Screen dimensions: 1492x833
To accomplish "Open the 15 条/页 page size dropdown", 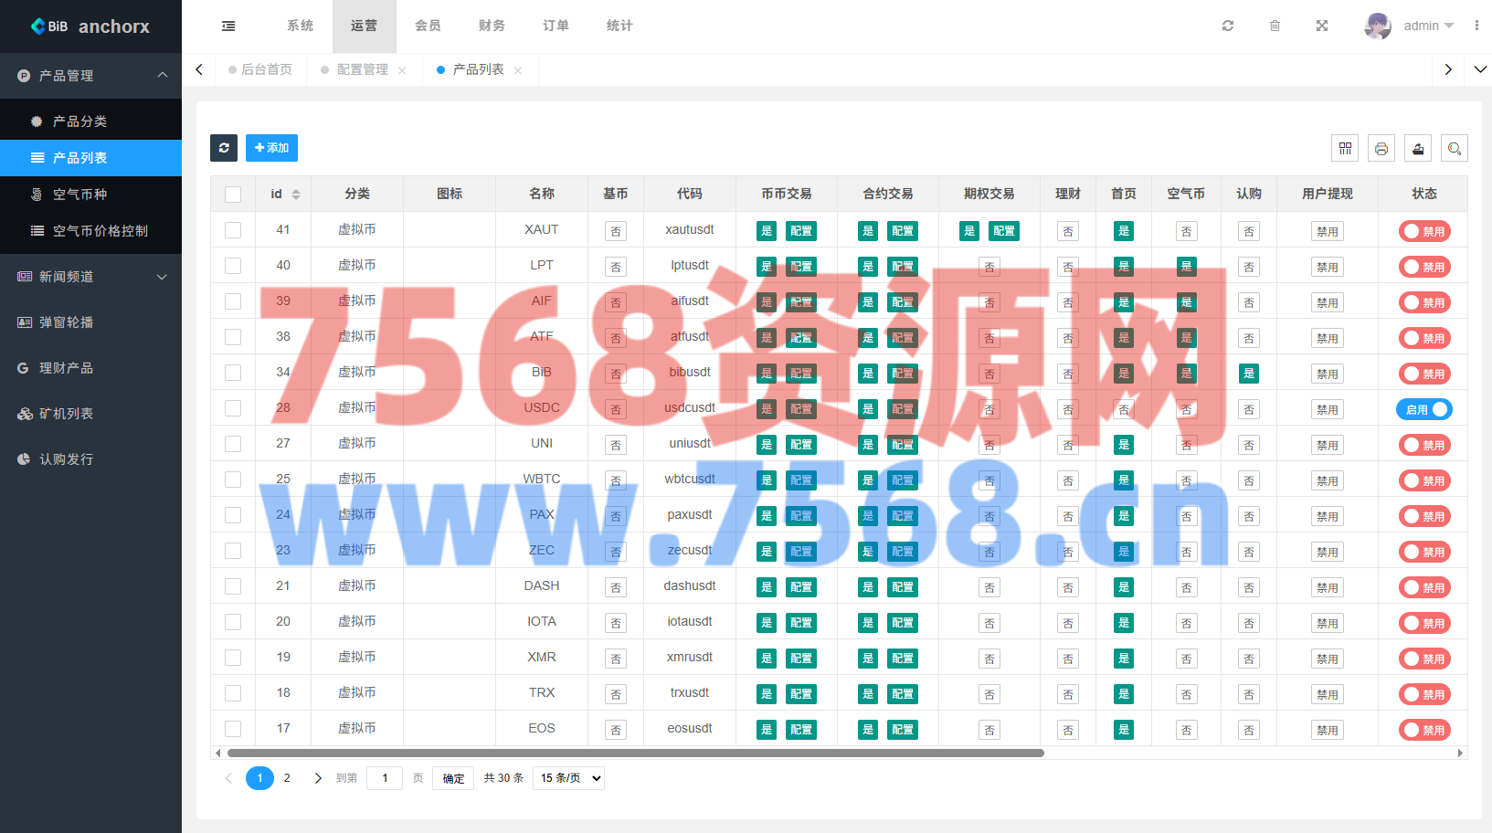I will 569,778.
